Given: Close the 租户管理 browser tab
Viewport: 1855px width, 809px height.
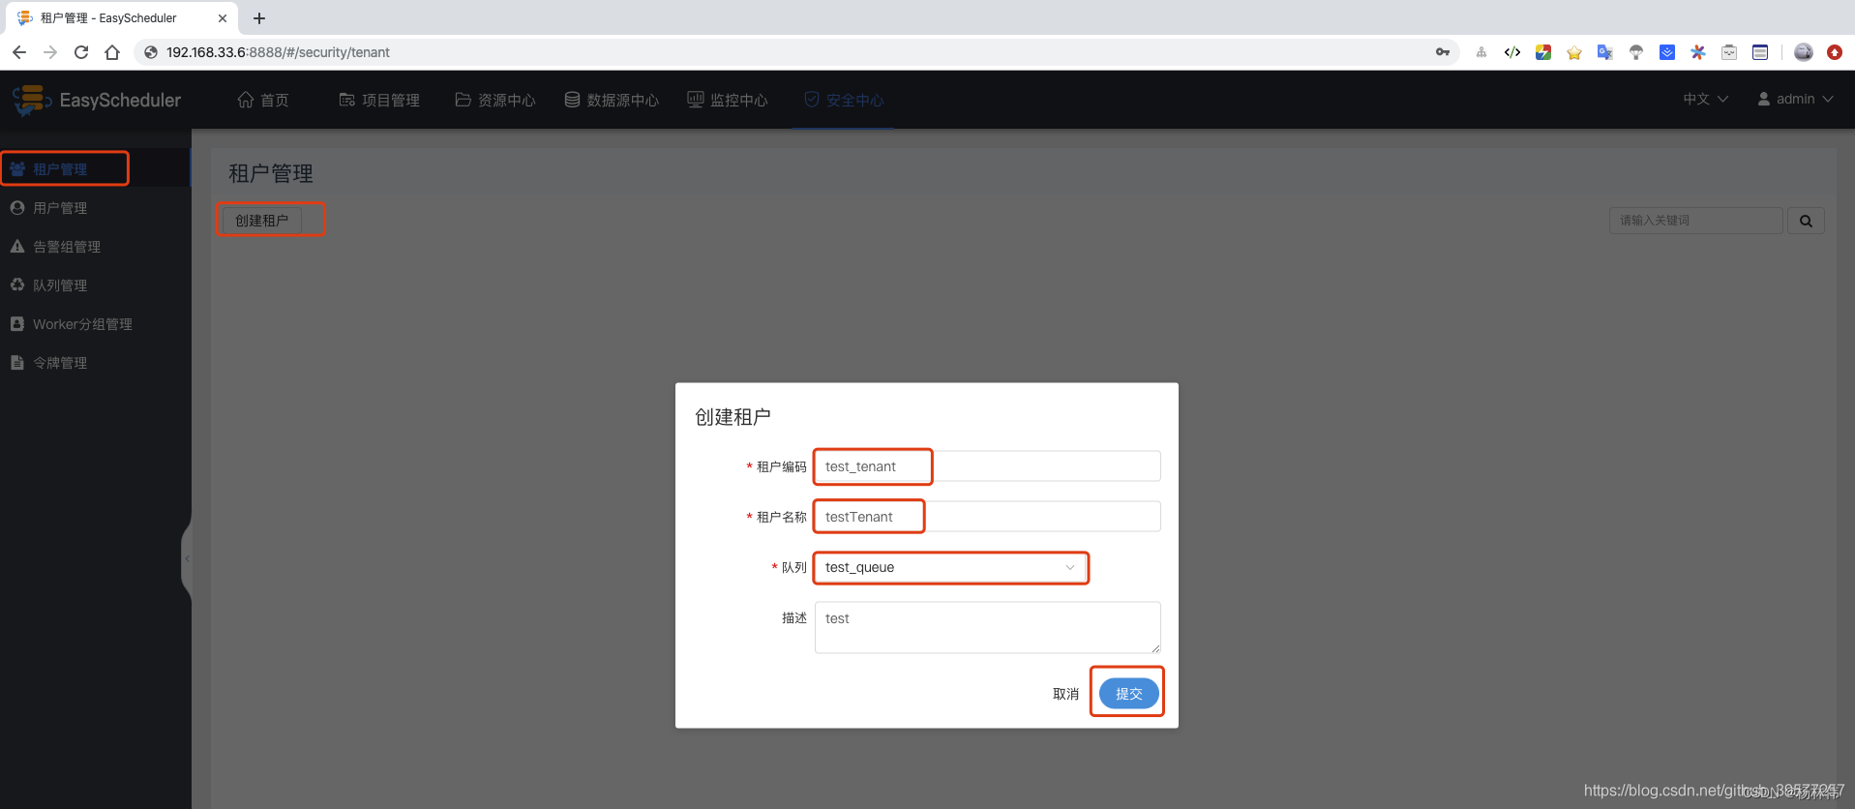Looking at the screenshot, I should coord(223,18).
